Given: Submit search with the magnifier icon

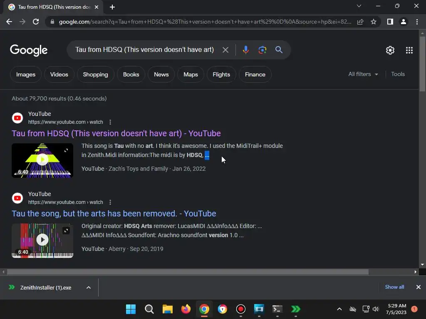Looking at the screenshot, I should pyautogui.click(x=279, y=50).
